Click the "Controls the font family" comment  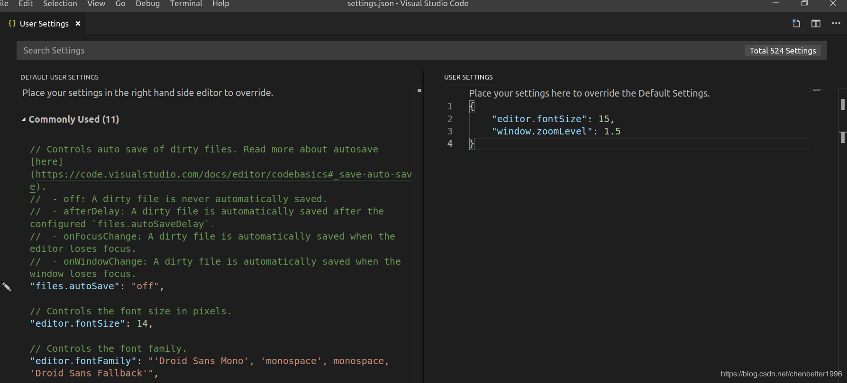pos(109,349)
